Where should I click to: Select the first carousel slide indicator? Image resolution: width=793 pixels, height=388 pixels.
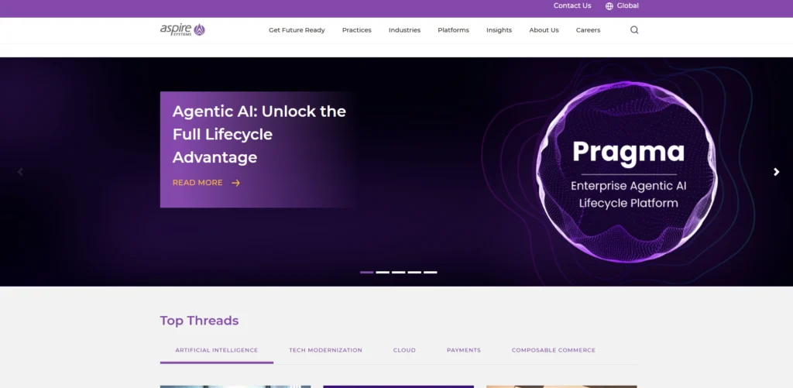[366, 272]
